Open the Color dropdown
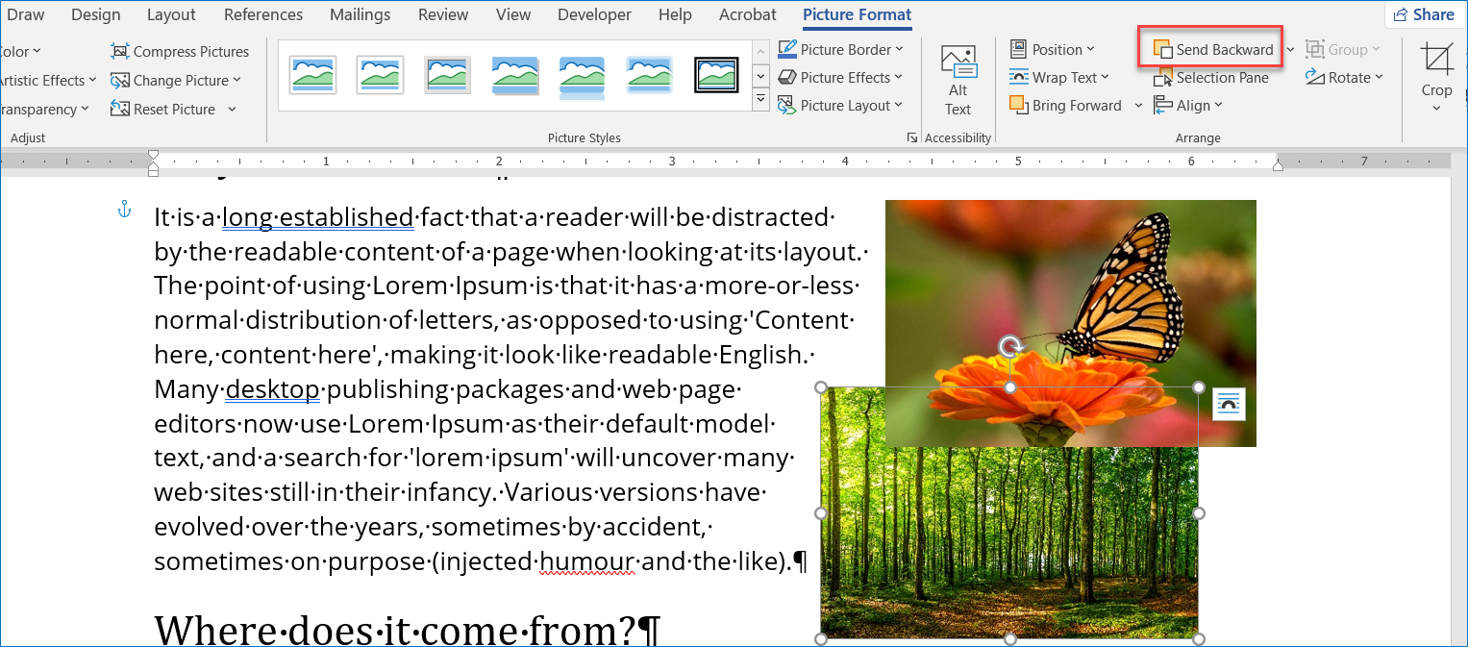The image size is (1468, 647). [21, 51]
